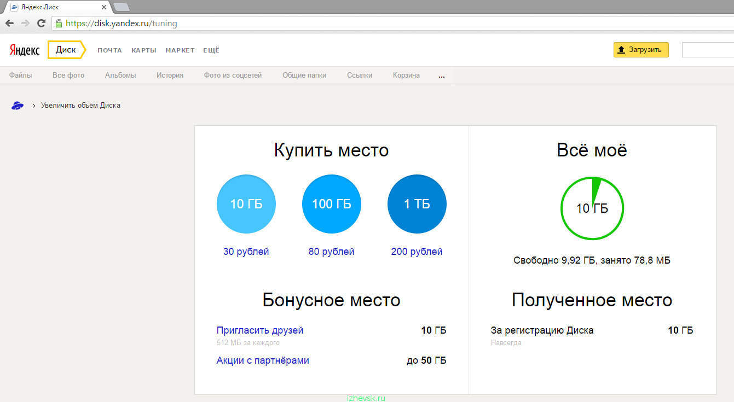
Task: Switch to the Альбомы tab
Action: pyautogui.click(x=120, y=75)
